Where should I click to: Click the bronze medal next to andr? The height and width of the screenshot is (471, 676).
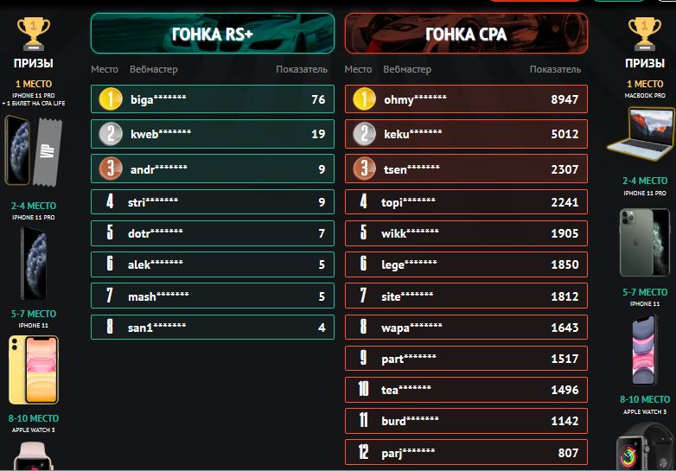(x=111, y=169)
